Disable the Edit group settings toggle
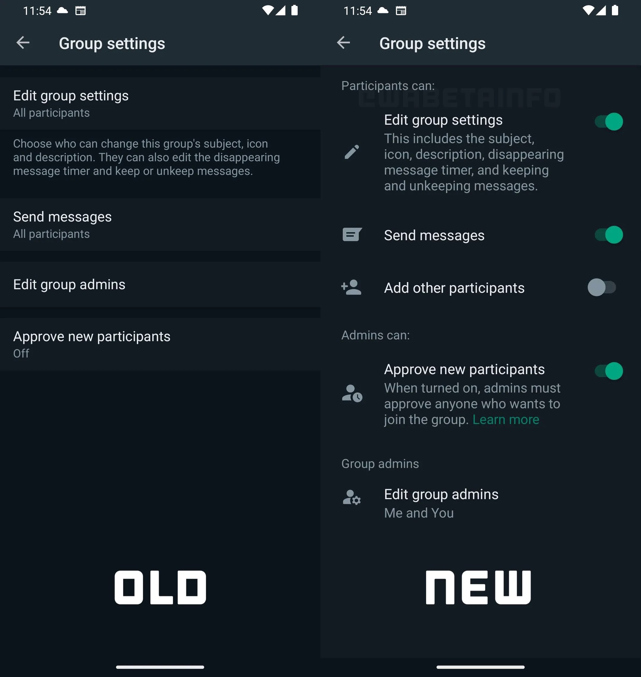 click(x=608, y=121)
